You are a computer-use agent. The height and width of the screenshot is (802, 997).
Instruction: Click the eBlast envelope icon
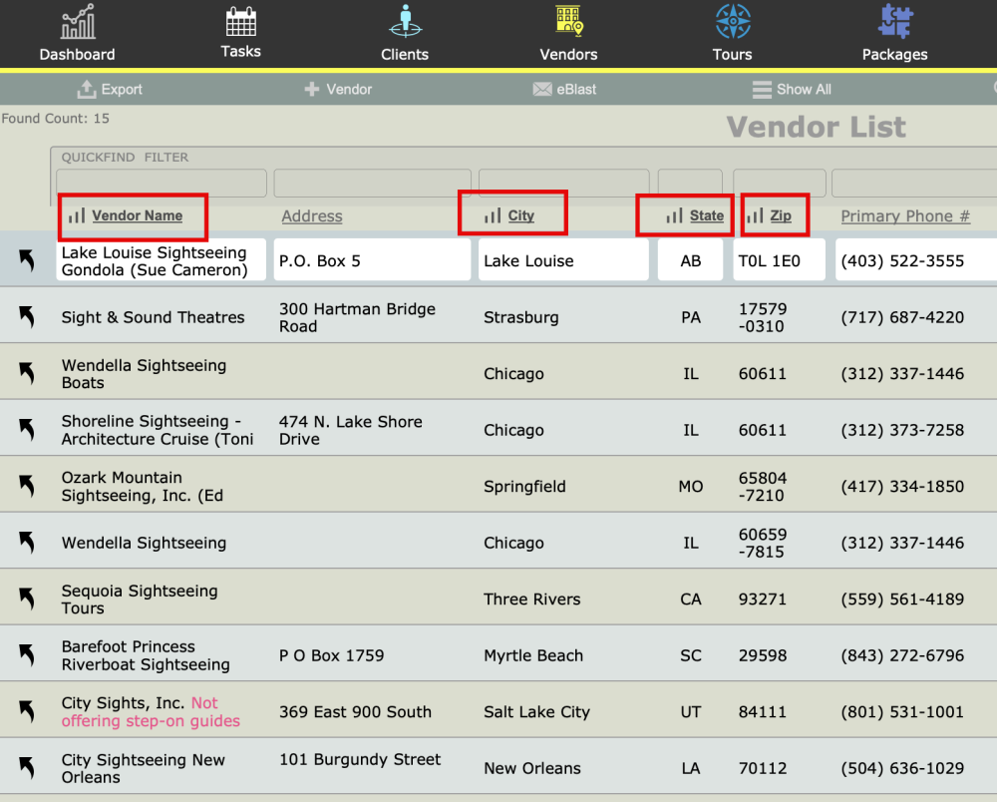pos(542,89)
